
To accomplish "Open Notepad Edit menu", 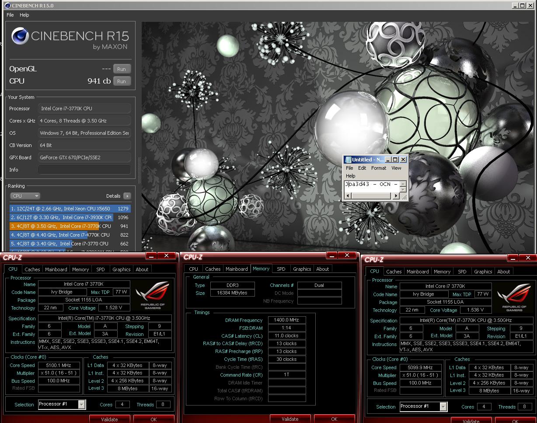I will [362, 168].
